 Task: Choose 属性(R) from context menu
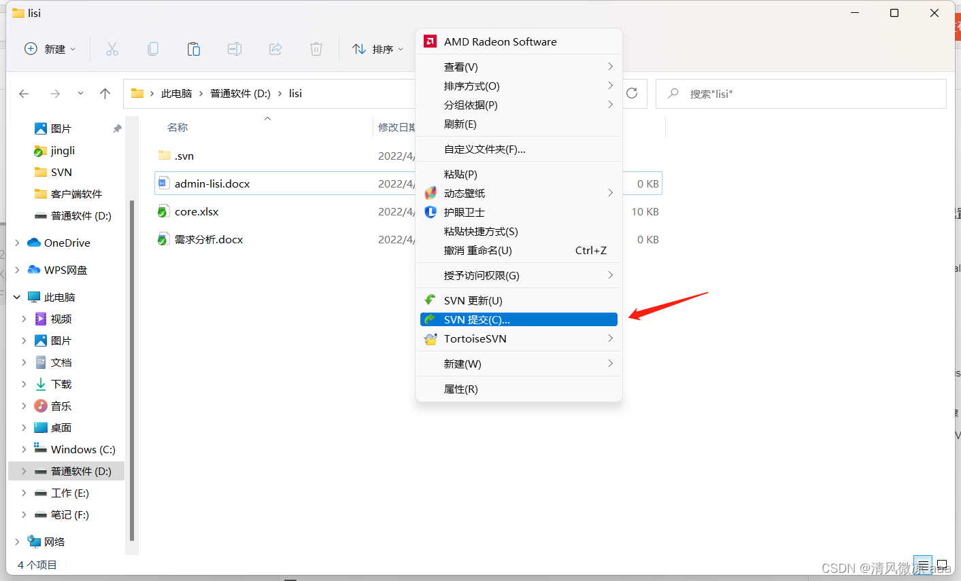pos(519,389)
